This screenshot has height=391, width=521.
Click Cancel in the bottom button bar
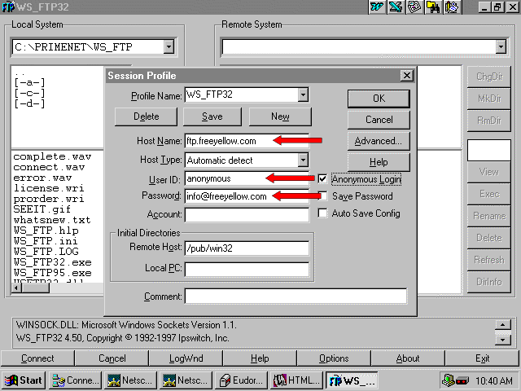(112, 358)
